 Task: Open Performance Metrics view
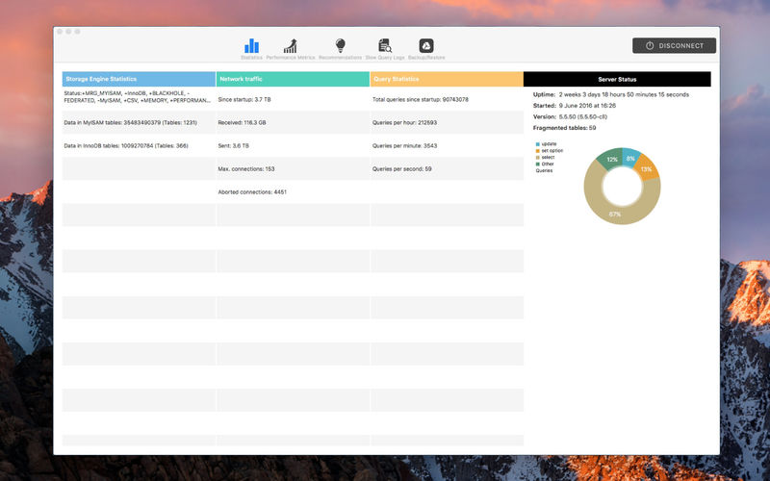tap(290, 46)
